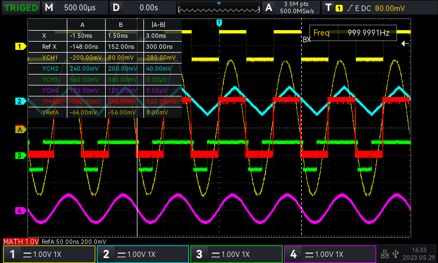Click the waveform memory overview bar

coord(219,8)
